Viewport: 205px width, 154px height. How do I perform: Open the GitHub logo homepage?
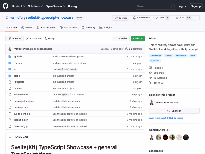[5, 6]
